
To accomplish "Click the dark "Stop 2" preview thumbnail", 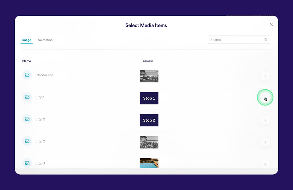I will point(149,120).
